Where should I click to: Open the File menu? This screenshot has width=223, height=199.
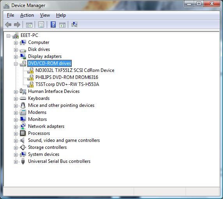point(11,15)
